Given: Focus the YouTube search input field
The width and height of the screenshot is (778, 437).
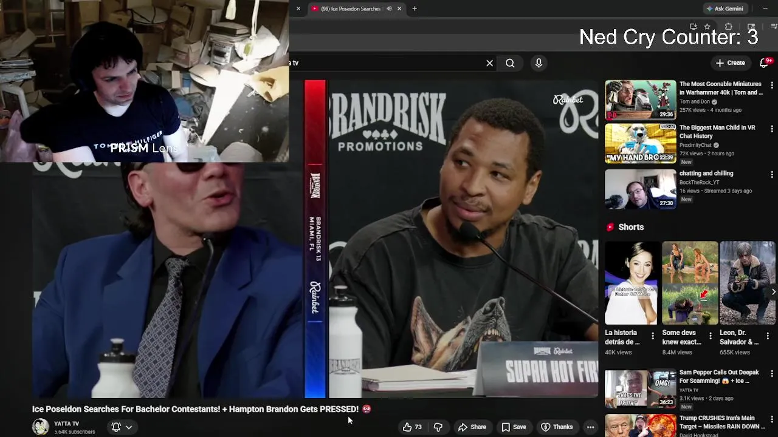Looking at the screenshot, I should pyautogui.click(x=385, y=63).
